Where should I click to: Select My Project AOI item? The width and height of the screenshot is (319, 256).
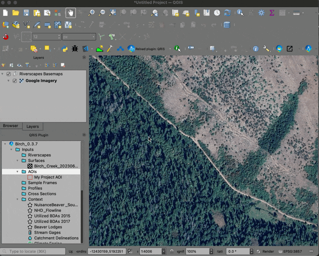click(48, 177)
